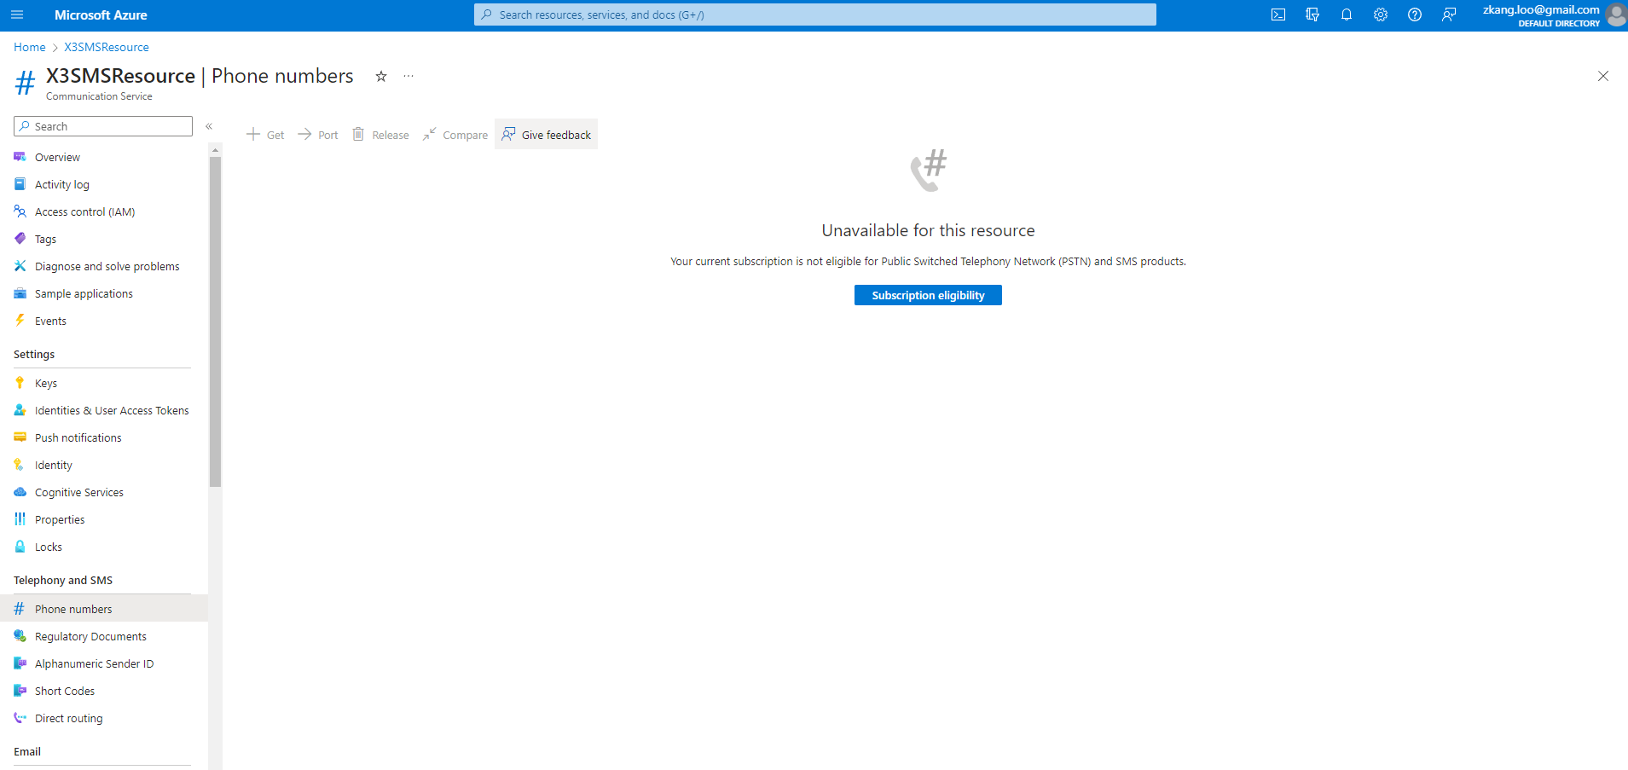Open portal settings gear

click(x=1381, y=14)
